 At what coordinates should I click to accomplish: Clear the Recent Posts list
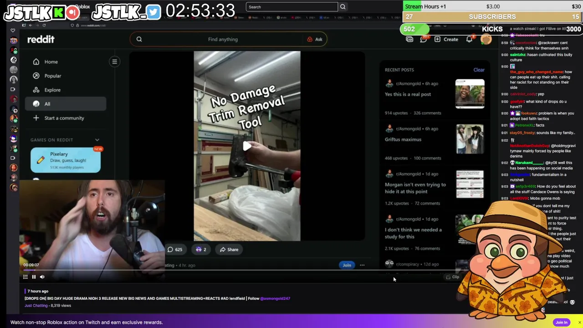click(479, 70)
